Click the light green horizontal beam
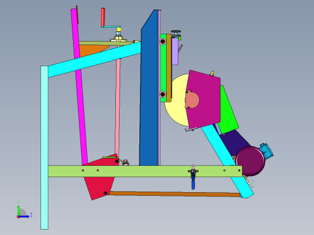The width and height of the screenshot is (314, 235). point(145,171)
